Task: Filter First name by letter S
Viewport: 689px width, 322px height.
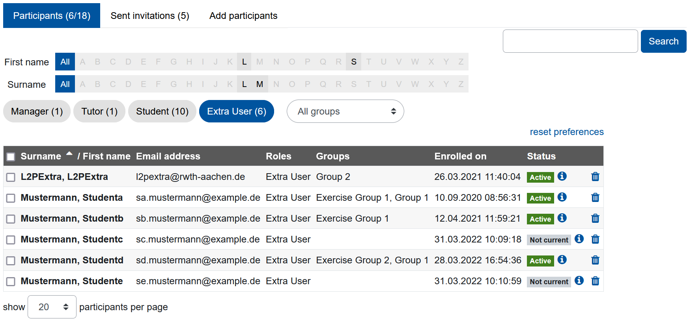Action: tap(354, 62)
